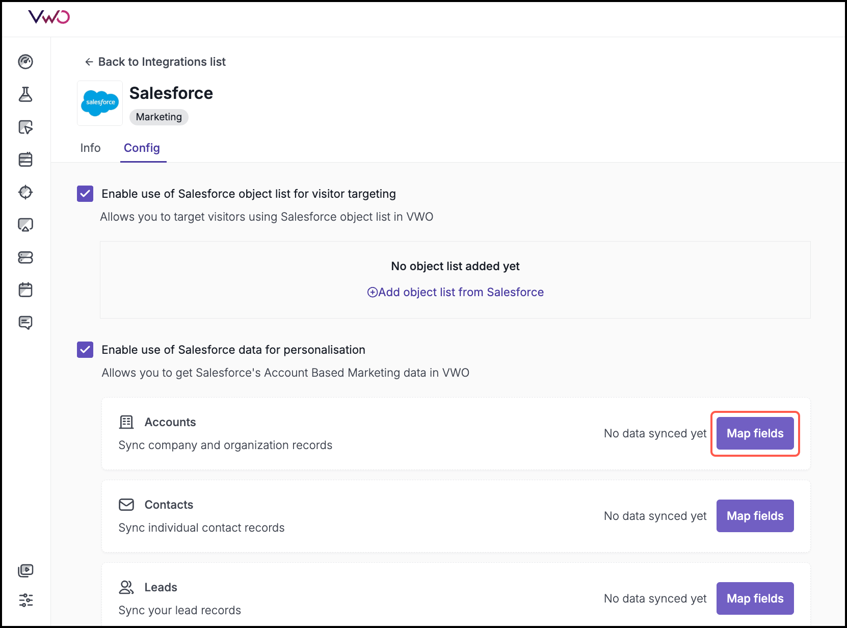Open the calendar icon in sidebar
847x628 pixels.
click(25, 290)
